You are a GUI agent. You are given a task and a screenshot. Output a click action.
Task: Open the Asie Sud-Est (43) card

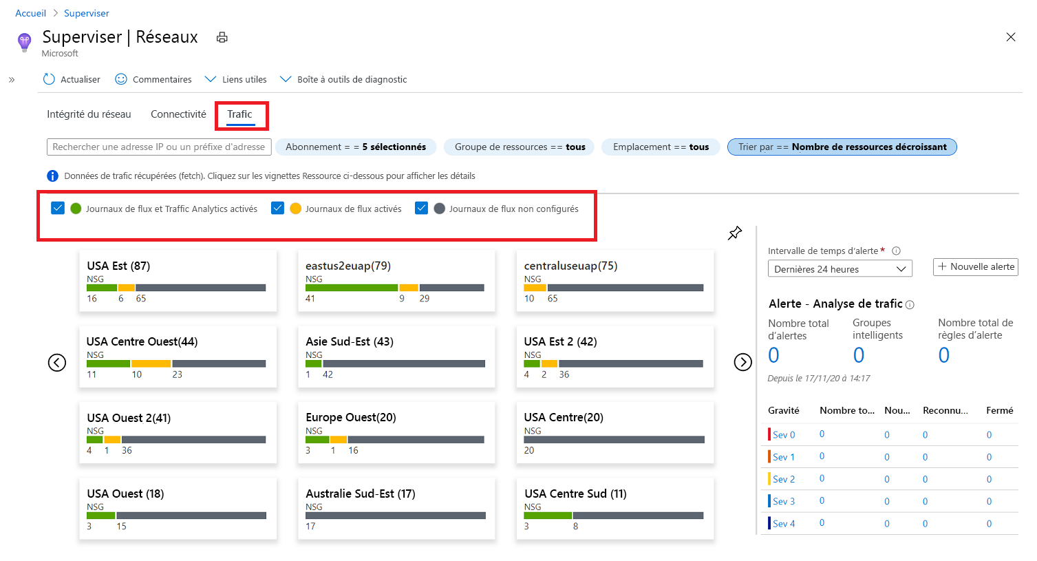click(x=396, y=357)
